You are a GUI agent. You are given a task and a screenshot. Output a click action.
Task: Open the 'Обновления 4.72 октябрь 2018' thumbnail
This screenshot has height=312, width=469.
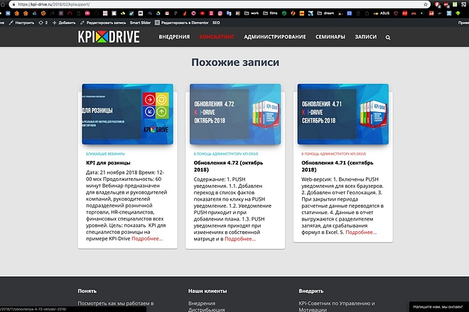point(235,114)
